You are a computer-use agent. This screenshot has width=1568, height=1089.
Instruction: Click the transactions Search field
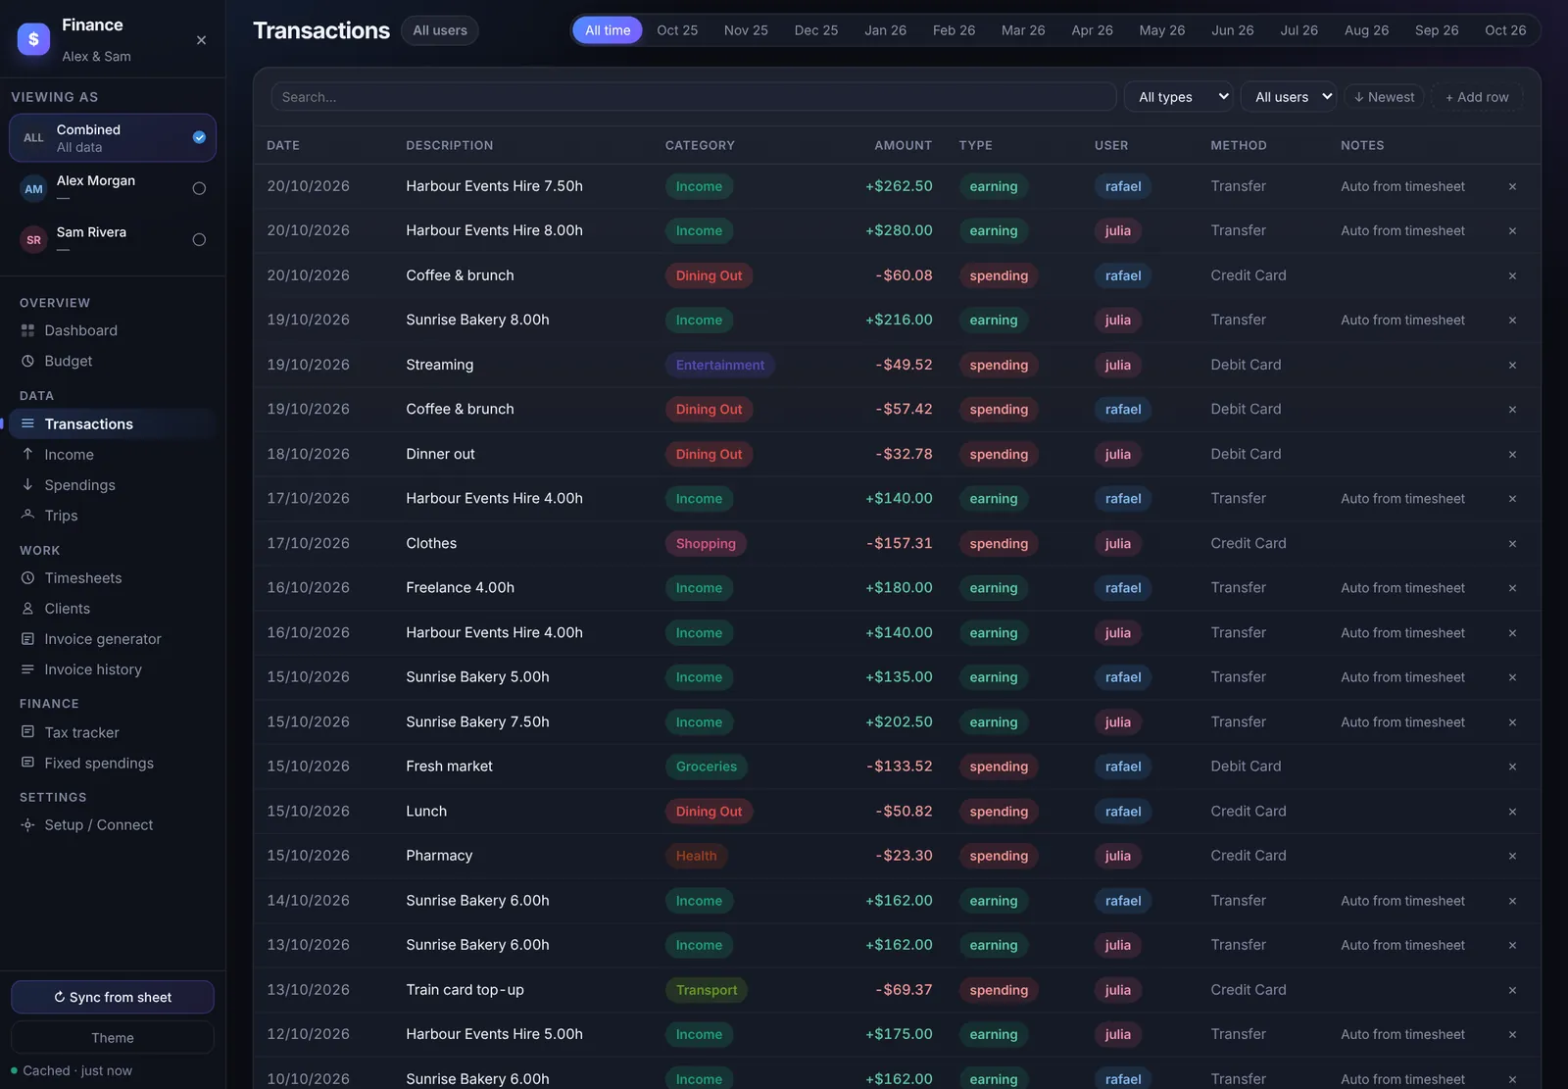point(694,97)
